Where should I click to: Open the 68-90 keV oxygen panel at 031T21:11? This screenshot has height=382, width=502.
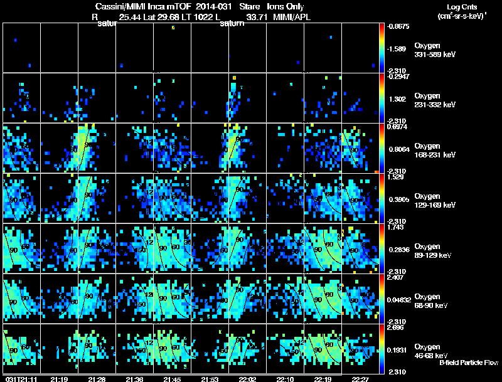[x=21, y=299]
